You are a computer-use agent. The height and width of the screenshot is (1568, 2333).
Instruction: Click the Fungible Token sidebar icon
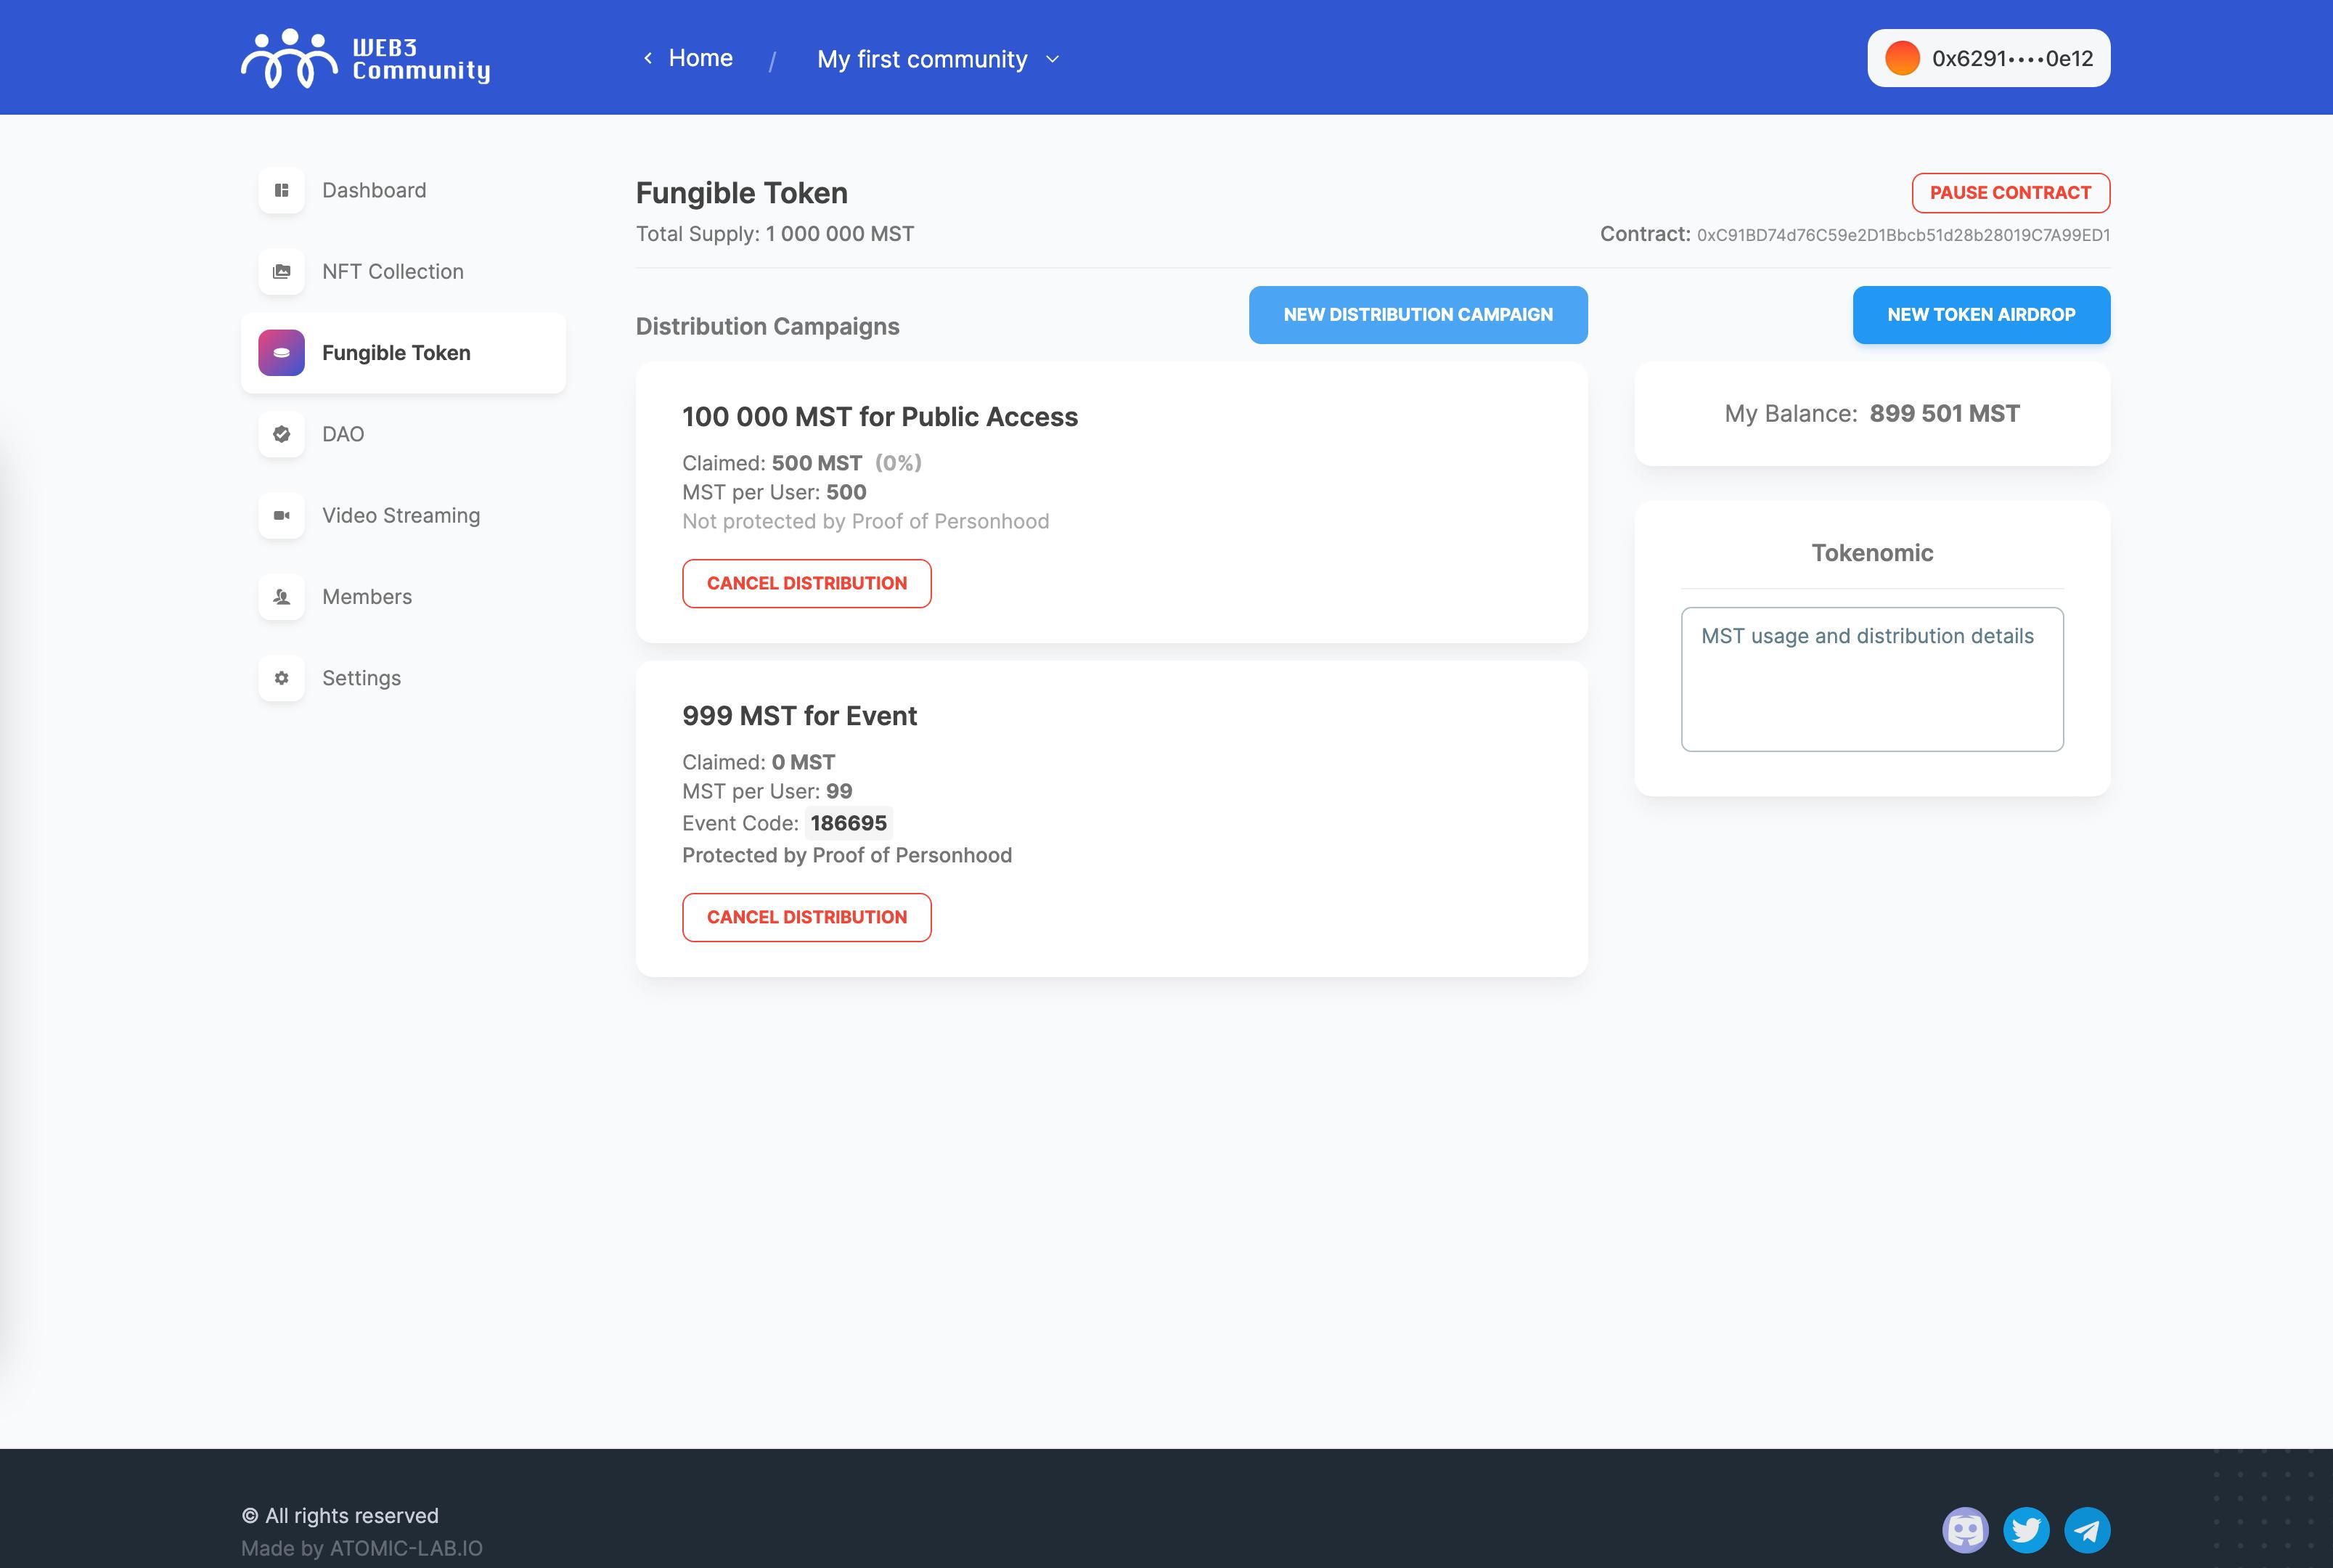pos(280,352)
